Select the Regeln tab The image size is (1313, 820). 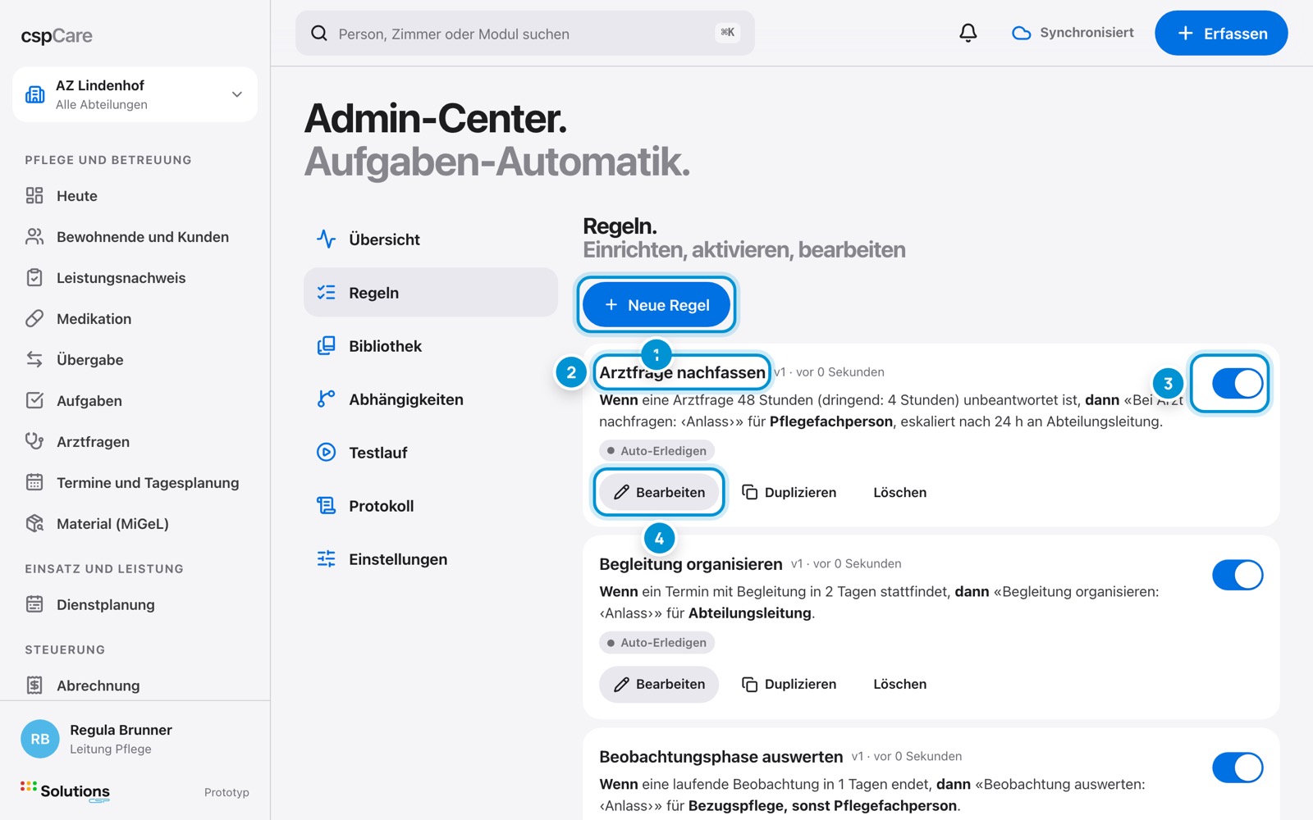430,293
